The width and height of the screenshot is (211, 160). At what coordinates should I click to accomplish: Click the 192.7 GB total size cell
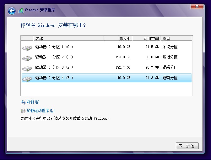pos(123,68)
